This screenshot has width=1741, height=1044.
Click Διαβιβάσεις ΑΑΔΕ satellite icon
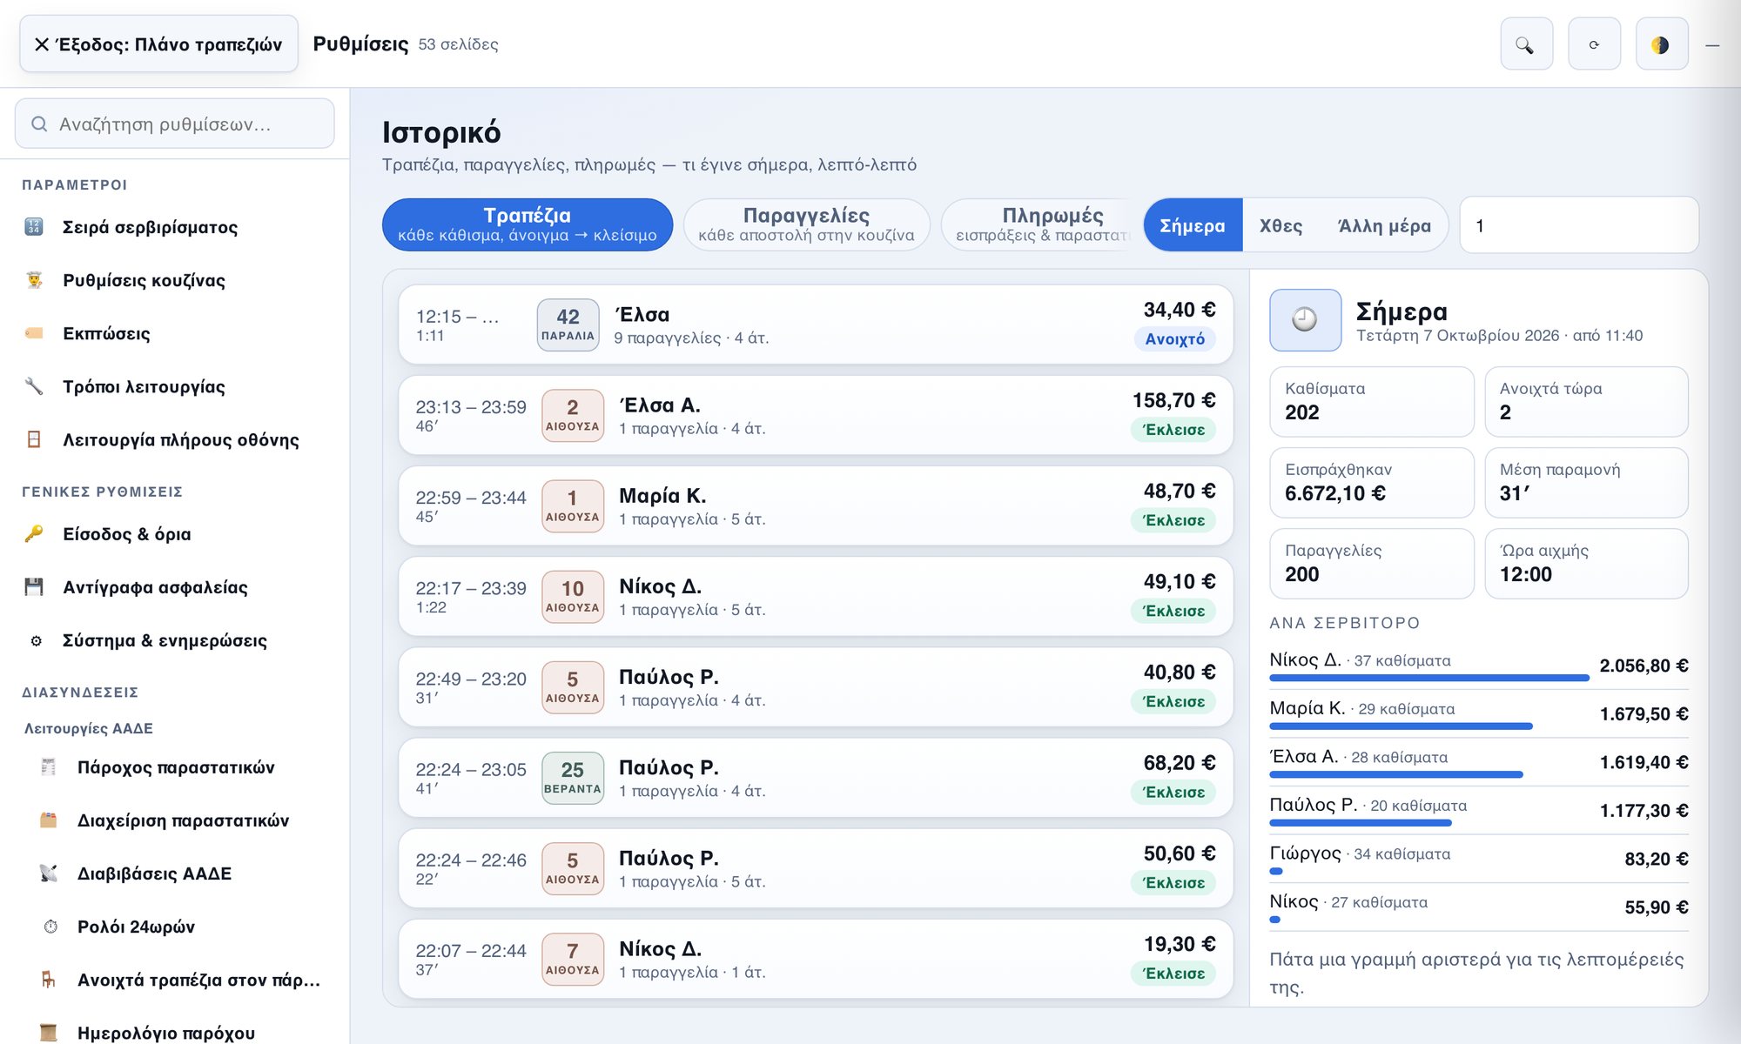(x=49, y=873)
